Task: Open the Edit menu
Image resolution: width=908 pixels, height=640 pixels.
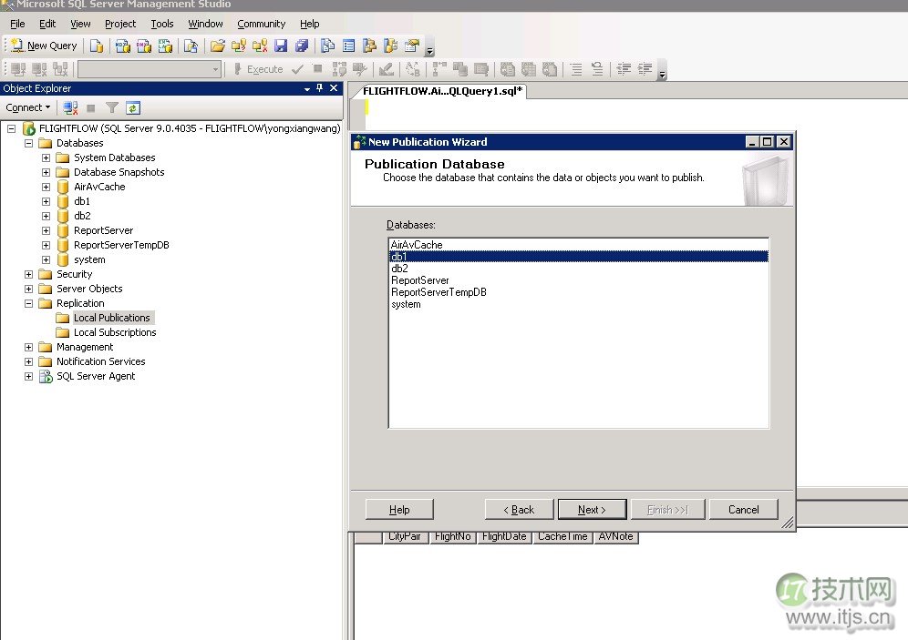Action: click(47, 24)
